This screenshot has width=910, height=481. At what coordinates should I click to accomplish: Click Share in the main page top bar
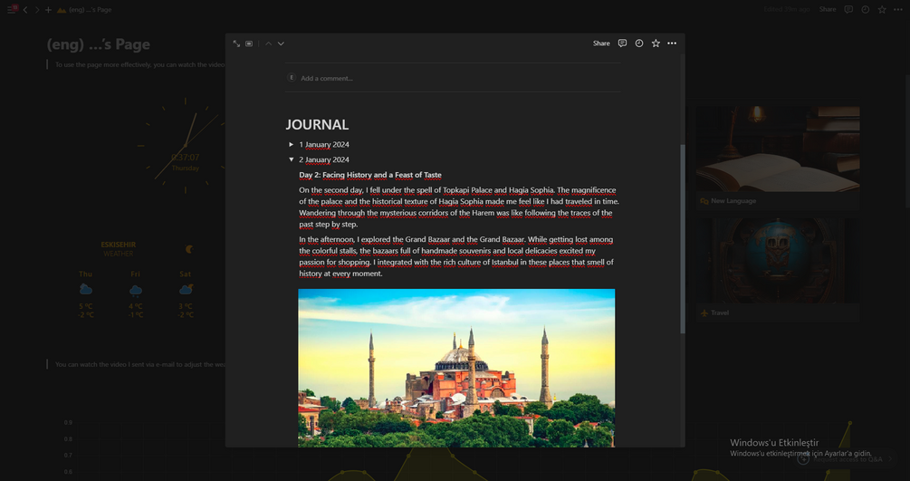click(828, 9)
